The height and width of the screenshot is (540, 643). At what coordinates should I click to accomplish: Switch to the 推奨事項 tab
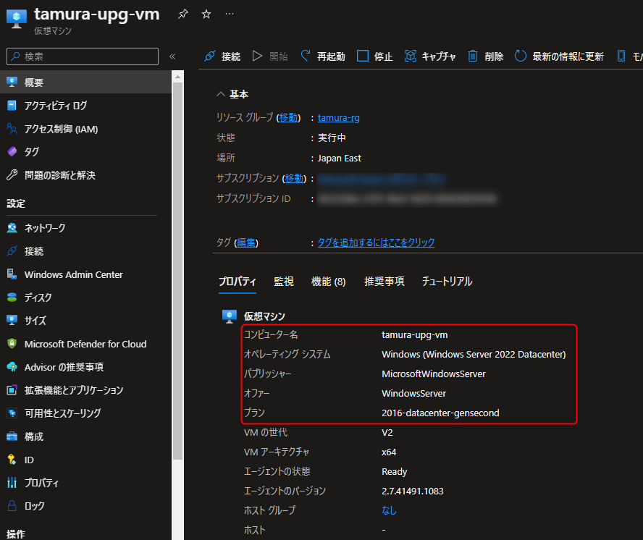tap(384, 282)
